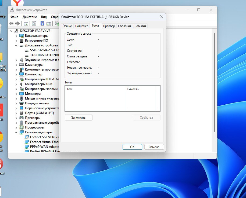Select the Processors chip icon
This screenshot has height=198, width=246.
(22, 127)
